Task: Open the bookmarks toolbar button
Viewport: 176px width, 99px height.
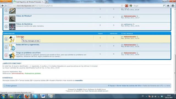Action: pos(173,6)
